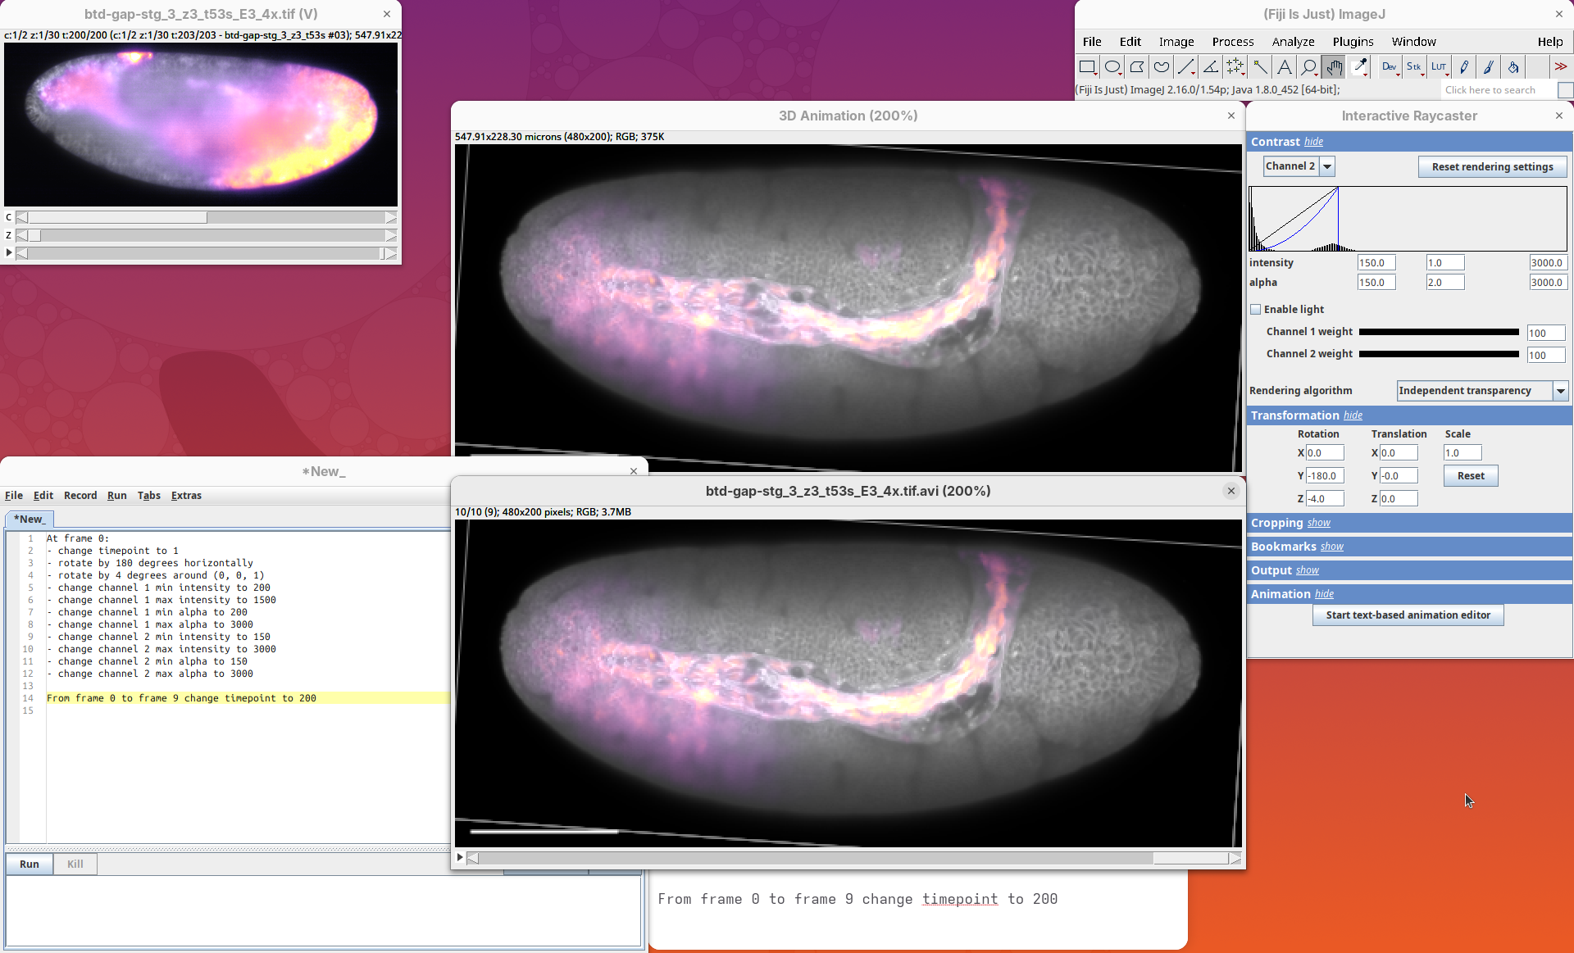Click Reset rendering settings button

click(x=1492, y=167)
